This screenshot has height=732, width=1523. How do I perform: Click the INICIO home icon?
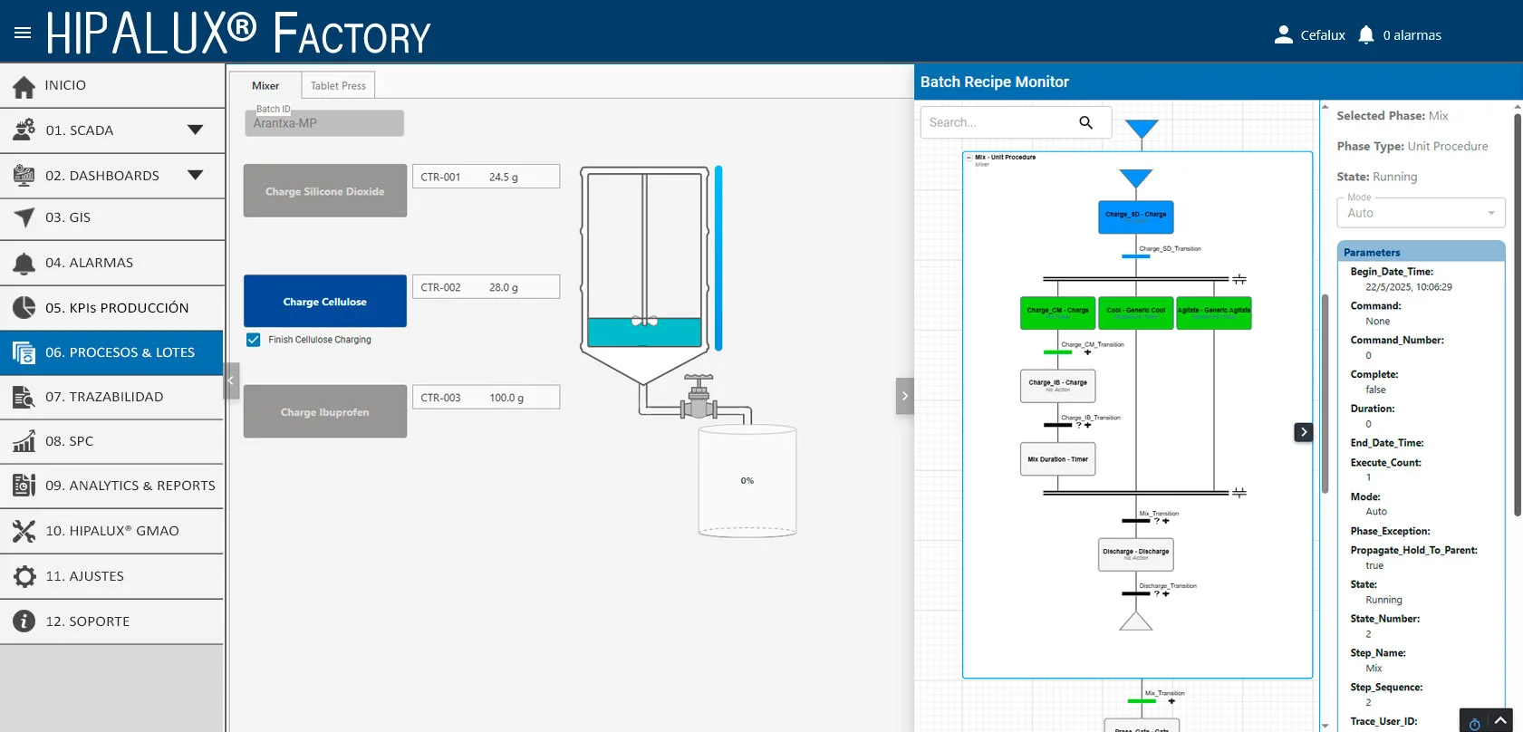(24, 85)
